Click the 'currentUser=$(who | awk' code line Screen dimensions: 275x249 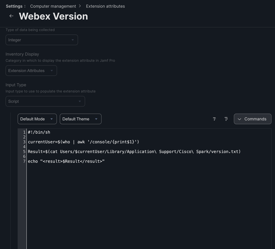pos(83,142)
